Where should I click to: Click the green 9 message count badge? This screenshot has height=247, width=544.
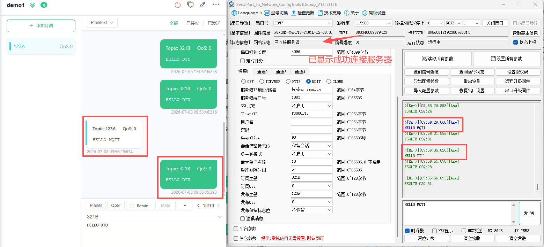click(44, 5)
